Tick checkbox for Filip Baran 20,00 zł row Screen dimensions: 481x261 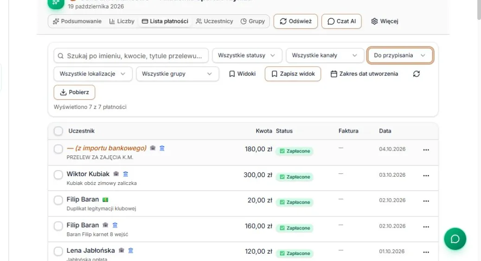coord(58,200)
